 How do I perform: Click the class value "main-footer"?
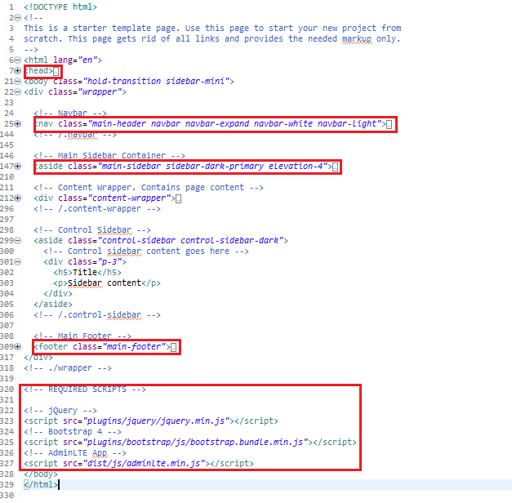pos(134,346)
